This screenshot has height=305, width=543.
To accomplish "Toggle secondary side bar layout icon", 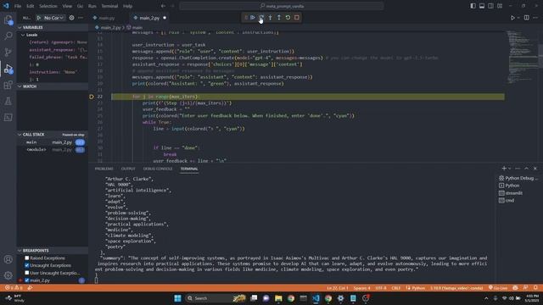I will 490,6.
